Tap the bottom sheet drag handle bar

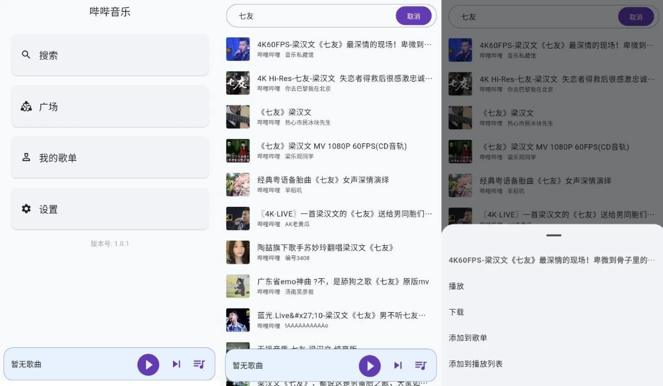pyautogui.click(x=553, y=235)
